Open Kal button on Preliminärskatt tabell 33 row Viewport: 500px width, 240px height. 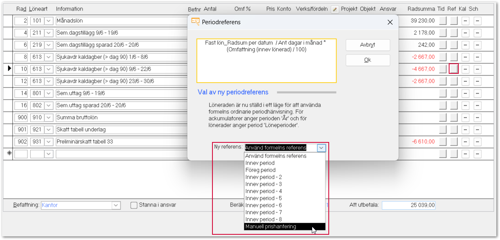(465, 142)
